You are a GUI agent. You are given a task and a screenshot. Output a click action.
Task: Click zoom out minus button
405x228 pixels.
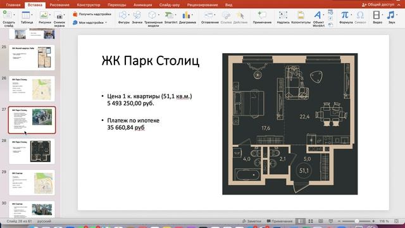[339, 221]
